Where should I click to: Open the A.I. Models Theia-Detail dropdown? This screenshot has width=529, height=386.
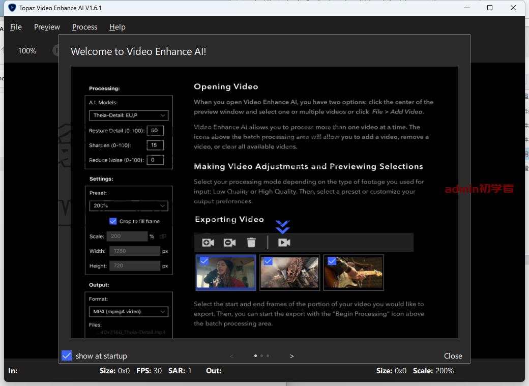129,115
